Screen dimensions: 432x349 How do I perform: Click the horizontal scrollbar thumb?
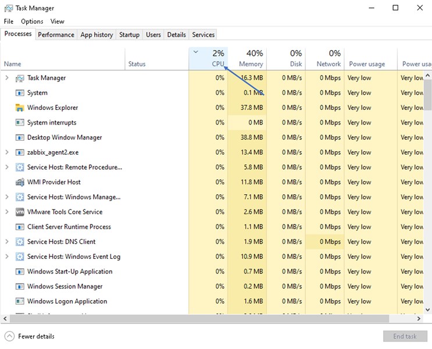pos(199,319)
